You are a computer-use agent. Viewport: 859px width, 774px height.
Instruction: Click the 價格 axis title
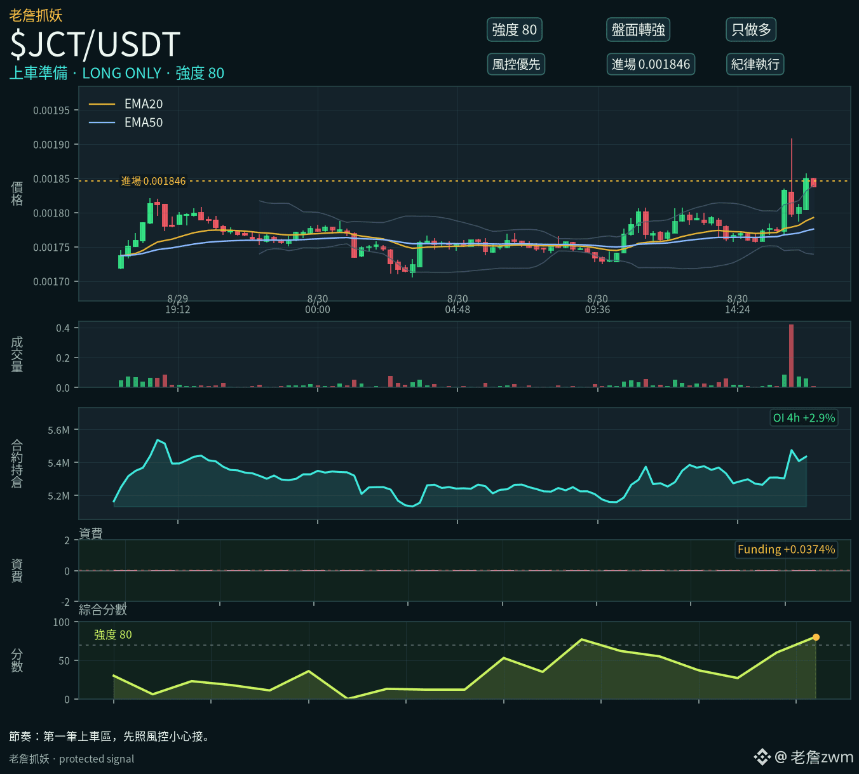click(17, 194)
